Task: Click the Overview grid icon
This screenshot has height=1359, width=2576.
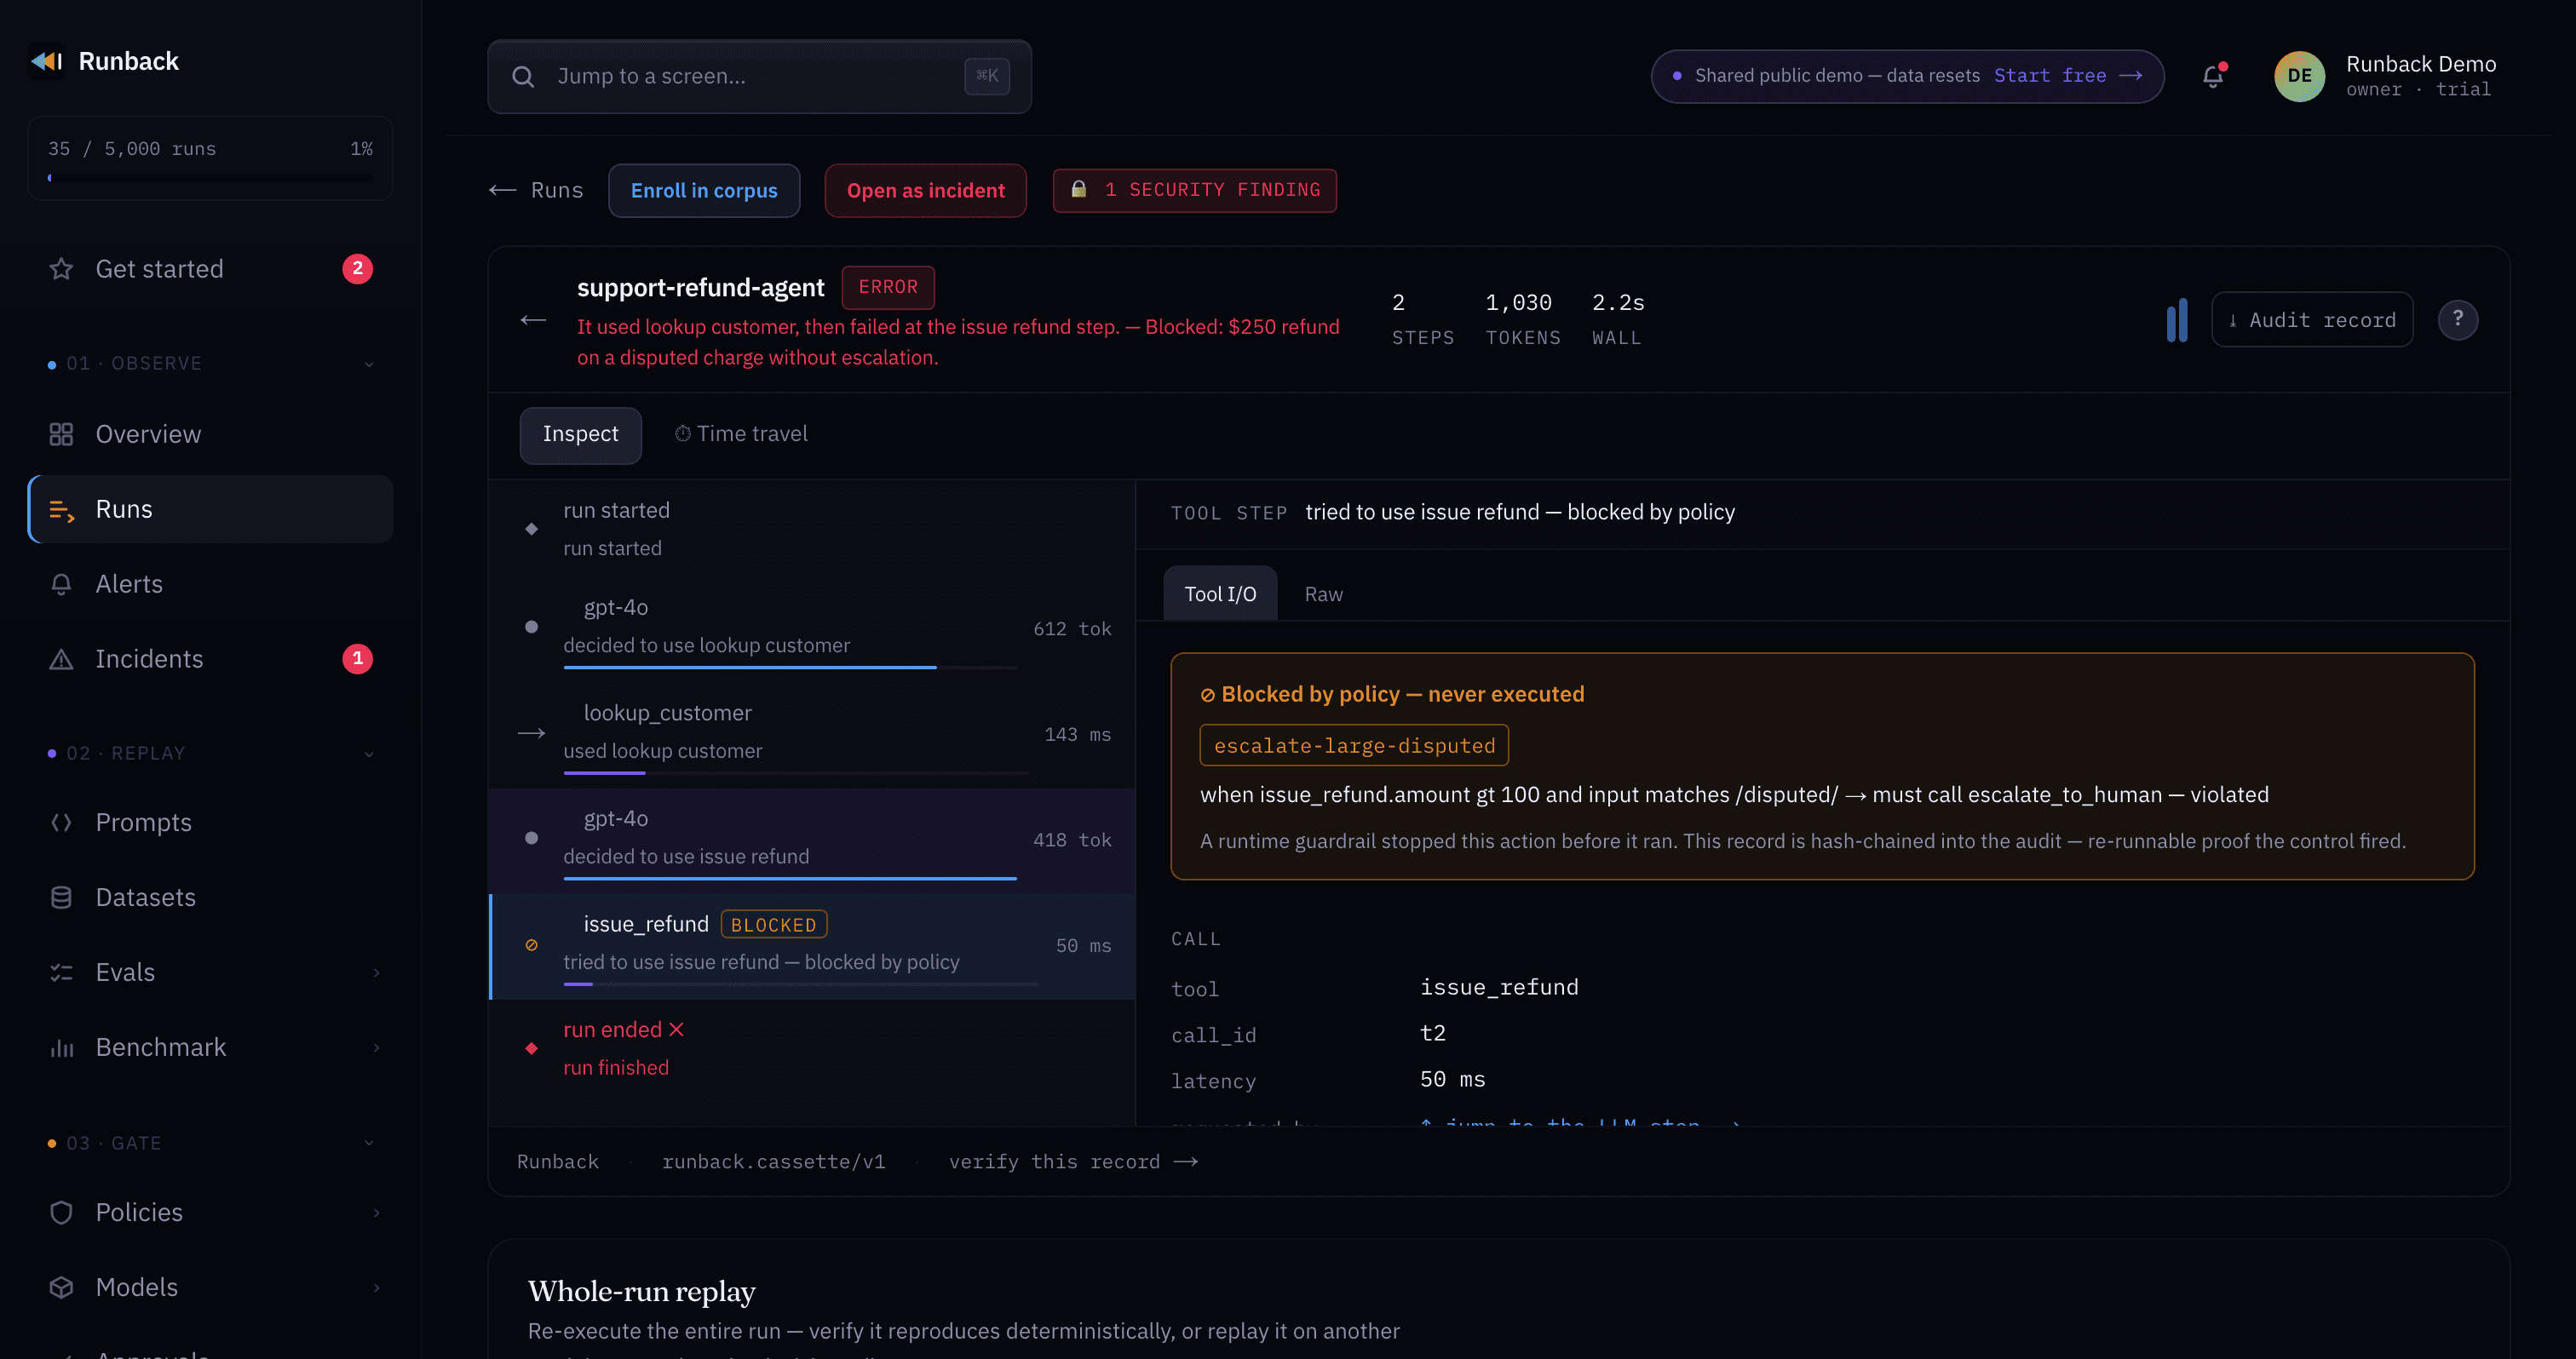Action: pyautogui.click(x=61, y=433)
